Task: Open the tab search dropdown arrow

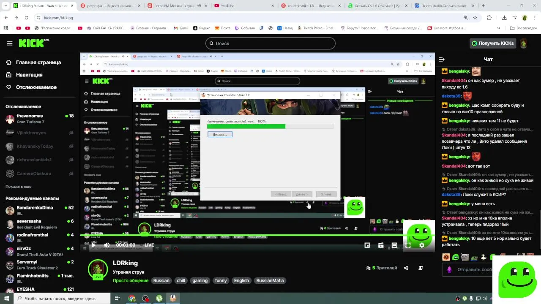Action: tap(6, 6)
